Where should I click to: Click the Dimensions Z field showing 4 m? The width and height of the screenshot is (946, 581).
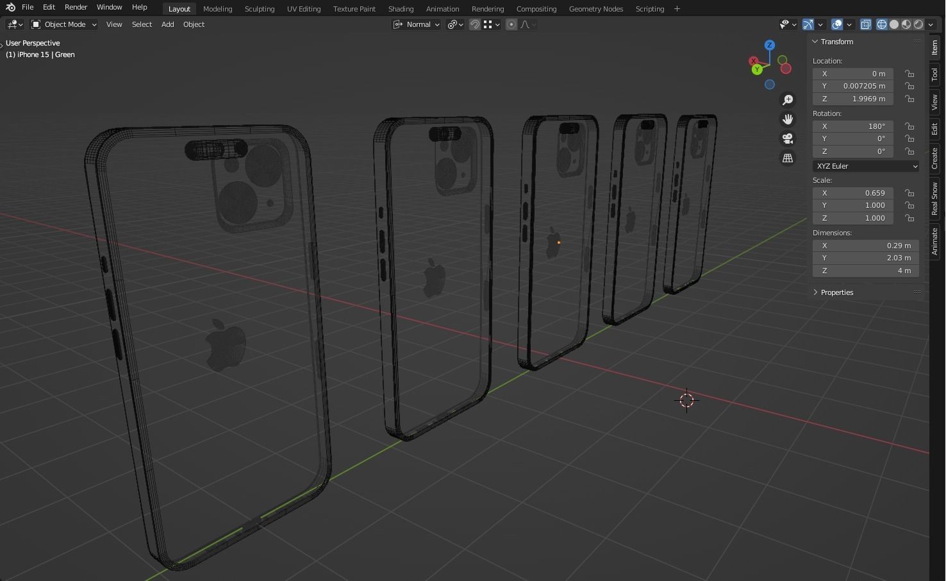[x=866, y=271]
